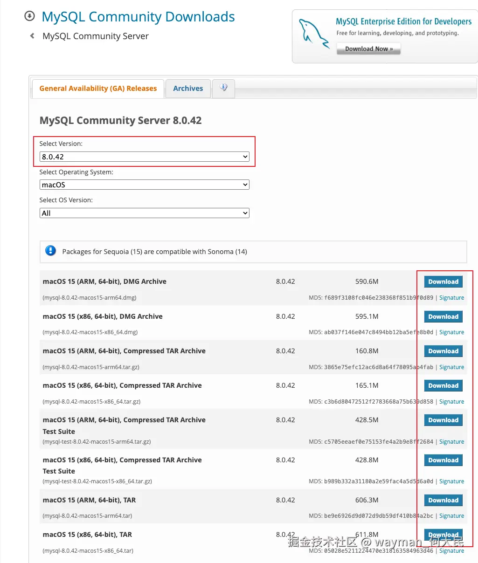Open Signature link for mysql-test x86_64 package

(451, 481)
